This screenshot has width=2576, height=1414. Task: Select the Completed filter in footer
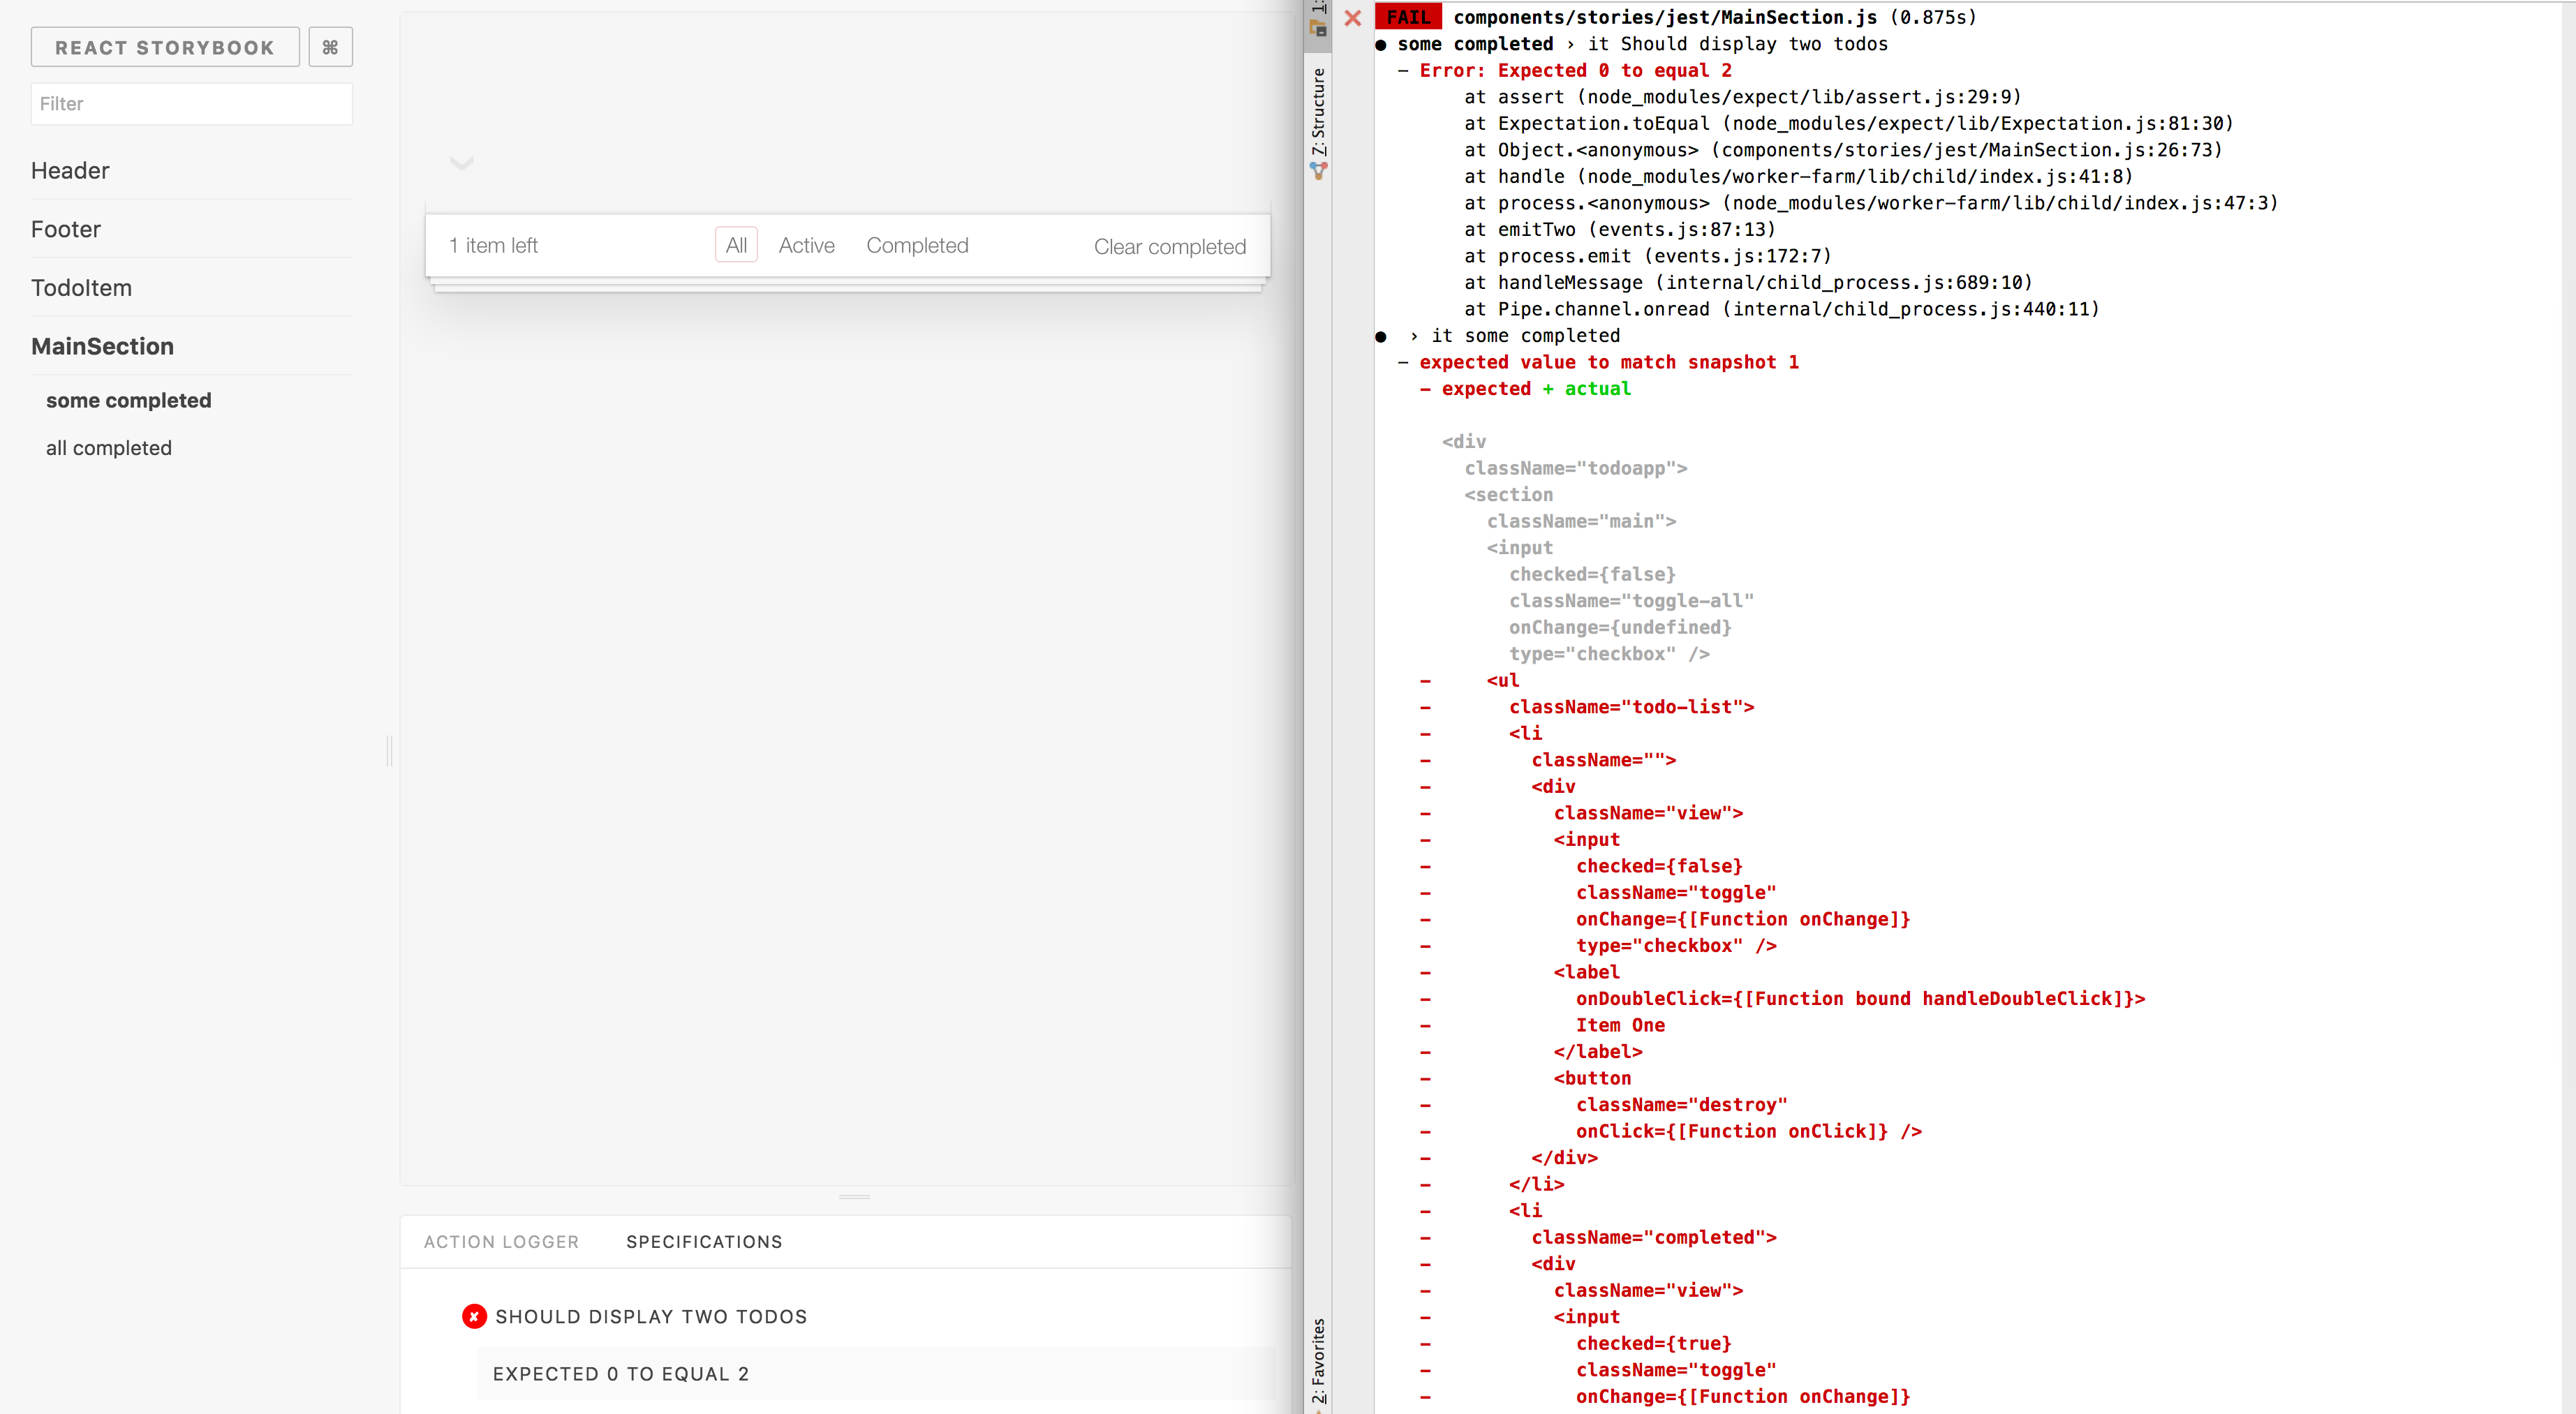[x=917, y=245]
